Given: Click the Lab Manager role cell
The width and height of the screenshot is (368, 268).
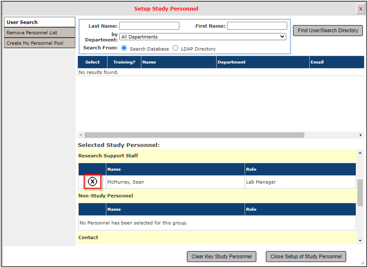Looking at the screenshot, I should click(x=301, y=182).
